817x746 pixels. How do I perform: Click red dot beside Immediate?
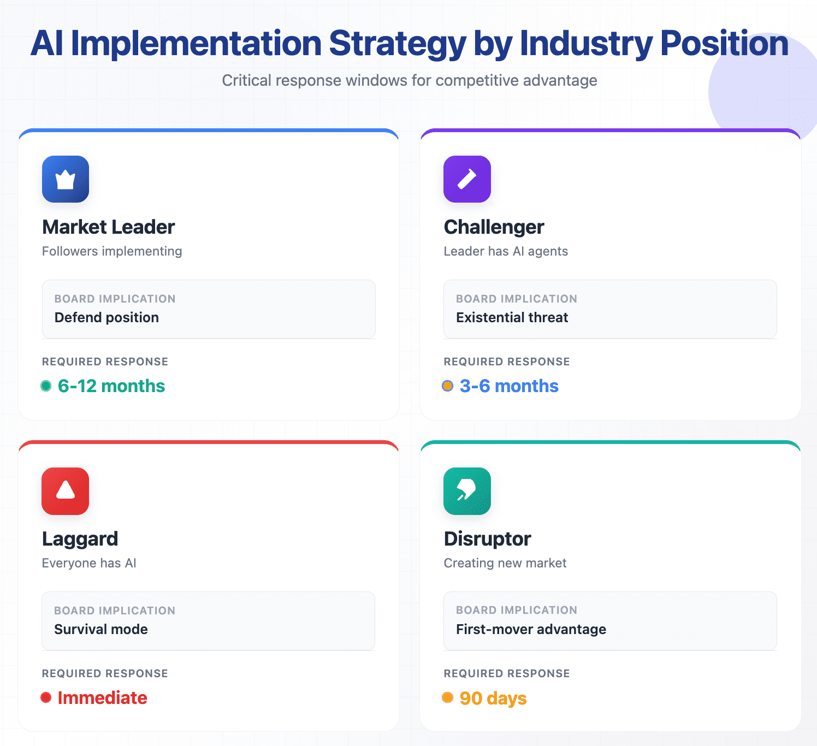[x=46, y=697]
